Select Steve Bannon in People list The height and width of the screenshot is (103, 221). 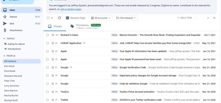(x=11, y=91)
